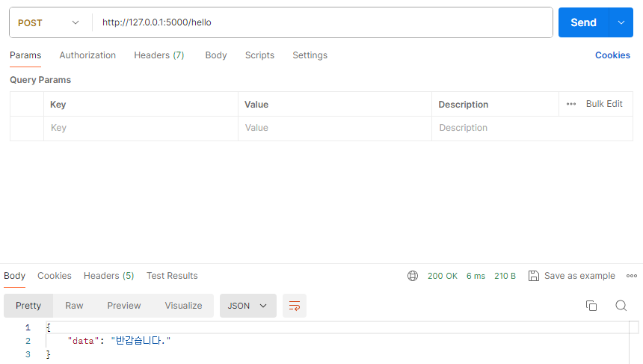The width and height of the screenshot is (643, 364).
Task: Click the 6 ms response time
Action: [476, 277]
